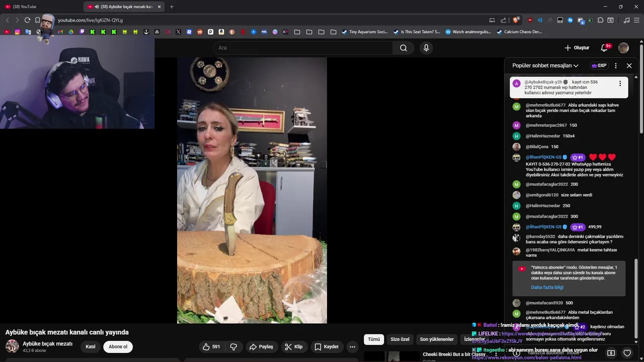Click @karoday5532 chat message
This screenshot has width=644, height=362.
click(x=569, y=239)
